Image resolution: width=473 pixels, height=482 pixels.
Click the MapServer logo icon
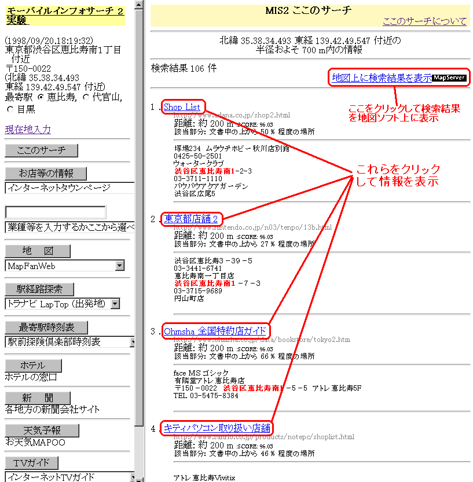tap(449, 78)
